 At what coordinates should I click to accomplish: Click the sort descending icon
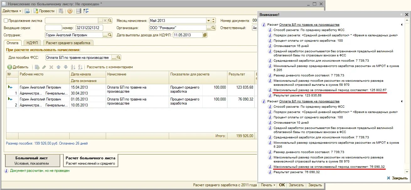click(80, 67)
